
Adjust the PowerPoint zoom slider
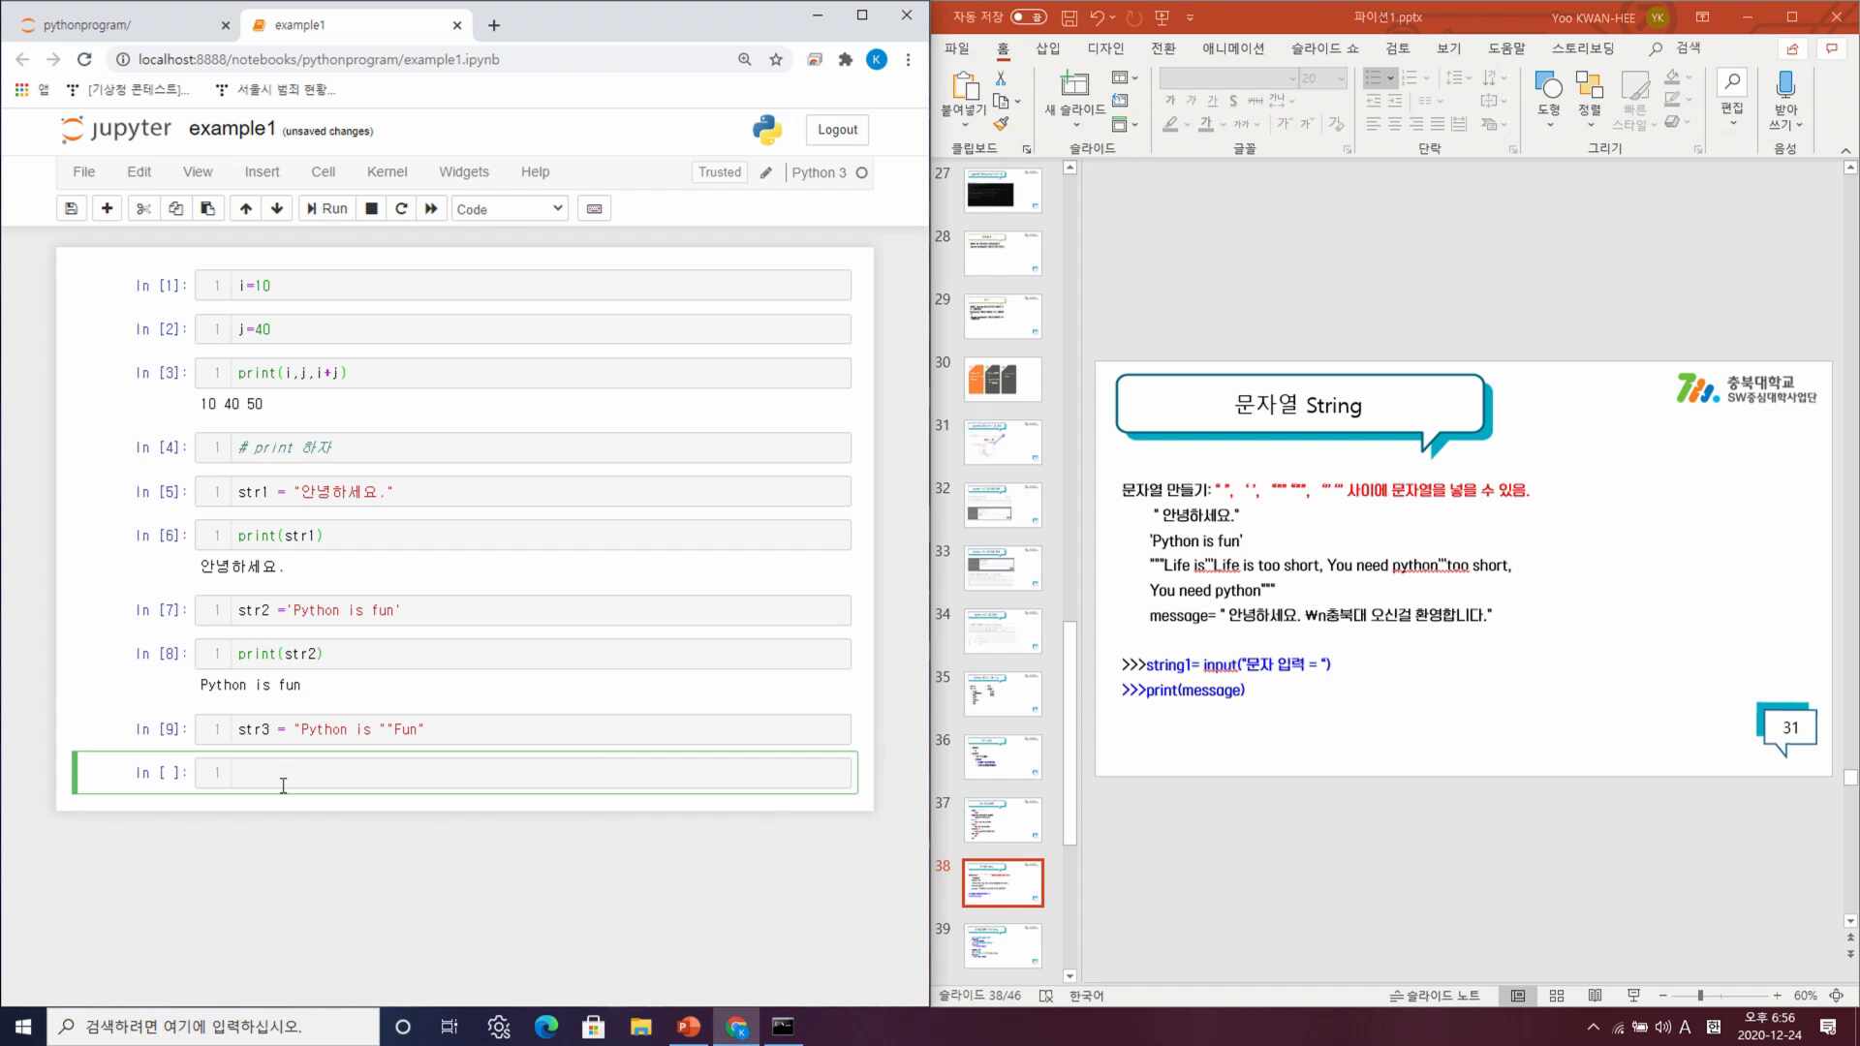(1700, 996)
